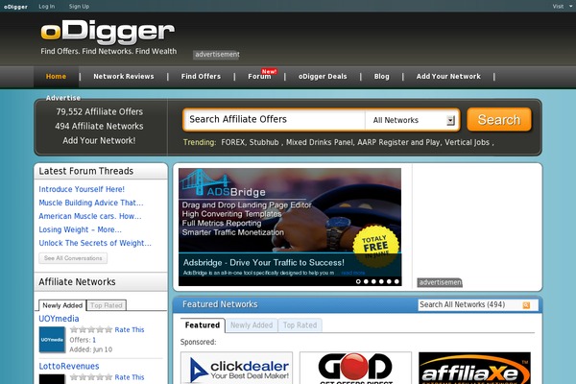Switch to Top Rated tab in Affiliate Networks
Viewport: 576px width, 384px height.
pyautogui.click(x=107, y=305)
